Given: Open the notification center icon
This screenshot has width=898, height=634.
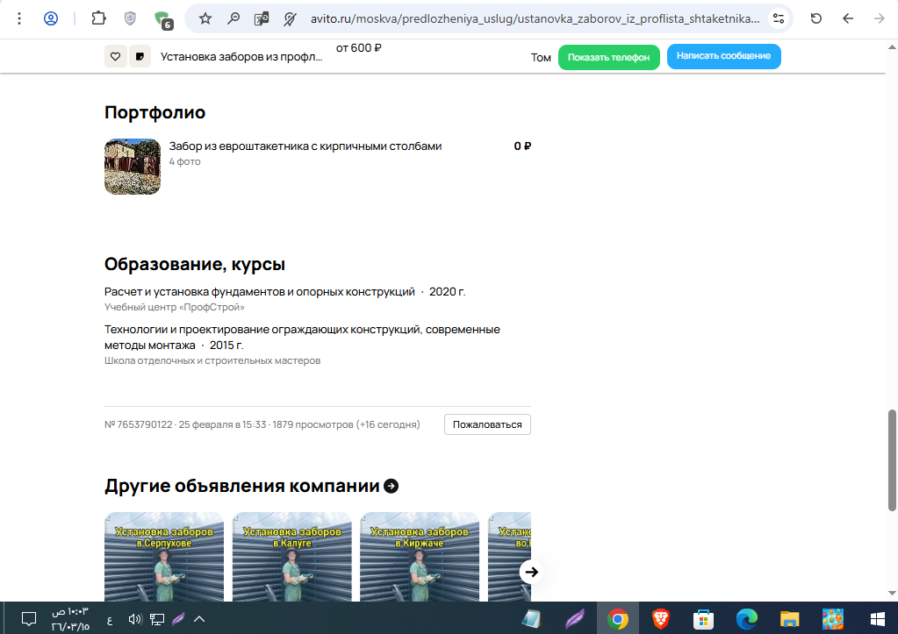Looking at the screenshot, I should tap(29, 618).
